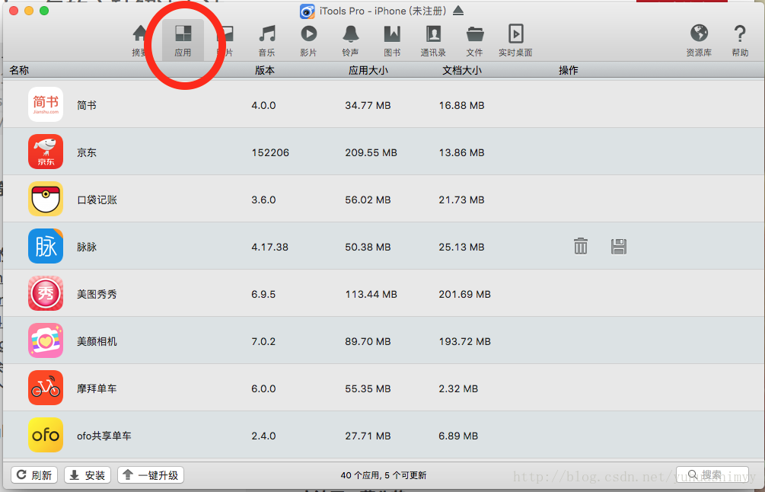This screenshot has height=492, width=765.
Task: Click the app size "56.02 MB"
Action: (x=368, y=200)
